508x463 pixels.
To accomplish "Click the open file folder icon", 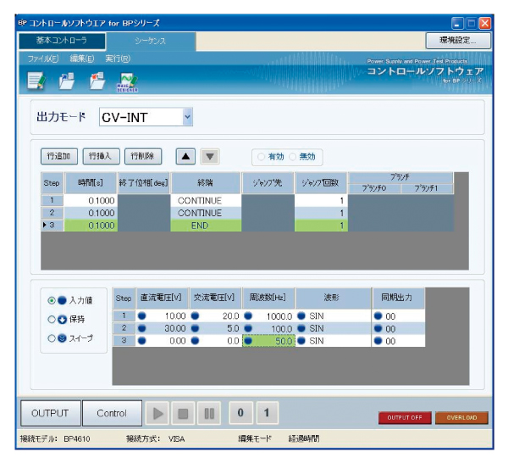I will 67,81.
